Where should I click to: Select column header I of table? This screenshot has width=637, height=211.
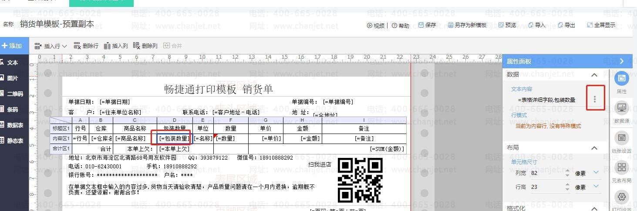coord(364,120)
